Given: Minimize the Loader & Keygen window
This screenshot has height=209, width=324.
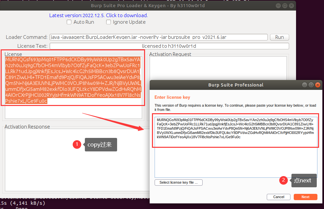Looking at the screenshot, I should point(278,6).
